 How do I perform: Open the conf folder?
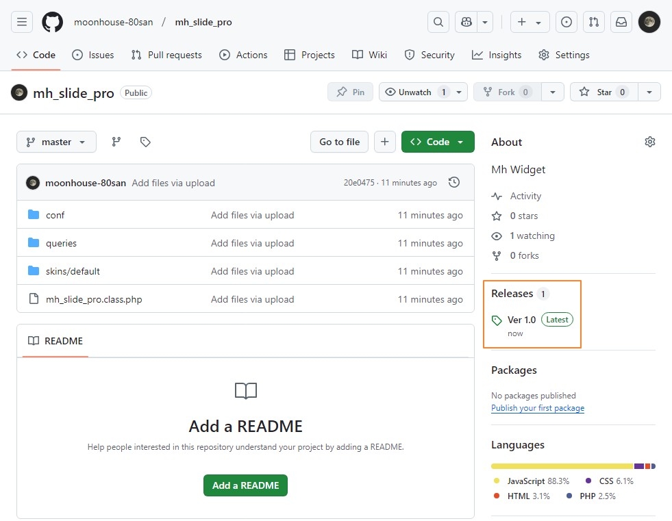pyautogui.click(x=55, y=215)
